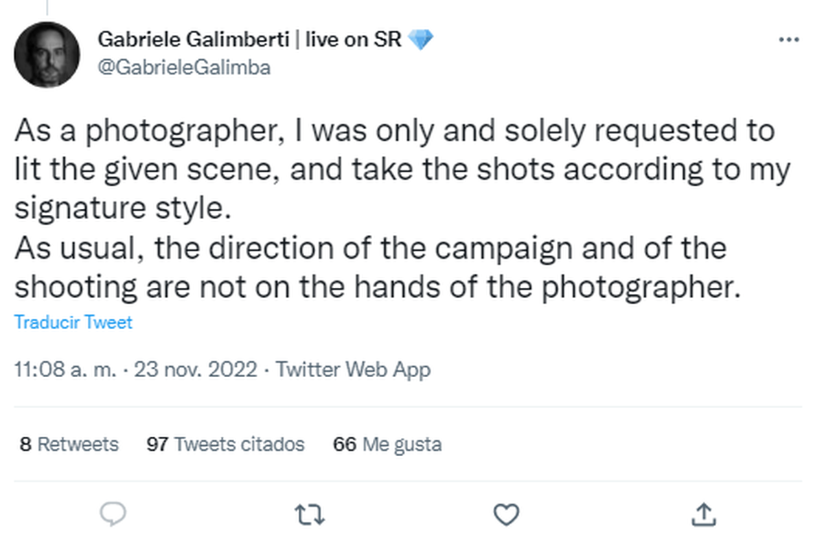Click the 23 nov. 2022 date
This screenshot has width=824, height=544.
(x=195, y=370)
